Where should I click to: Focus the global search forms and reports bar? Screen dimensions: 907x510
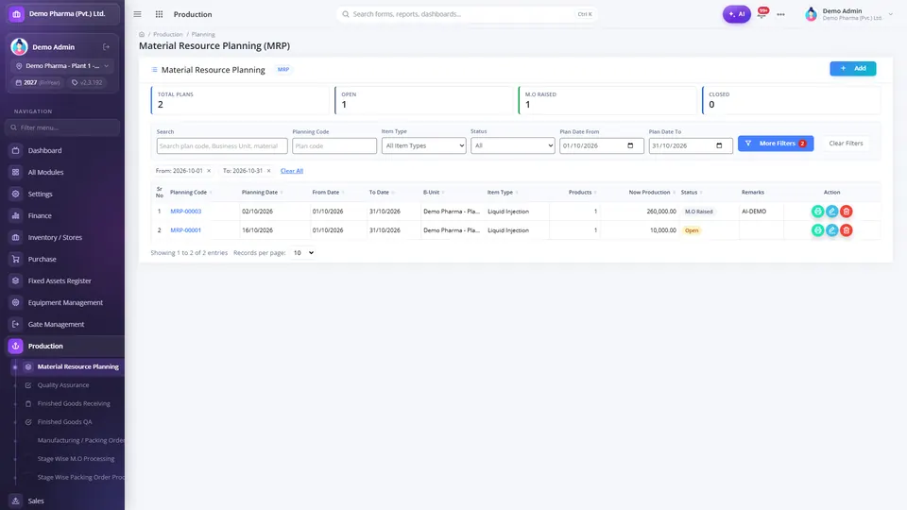click(467, 14)
